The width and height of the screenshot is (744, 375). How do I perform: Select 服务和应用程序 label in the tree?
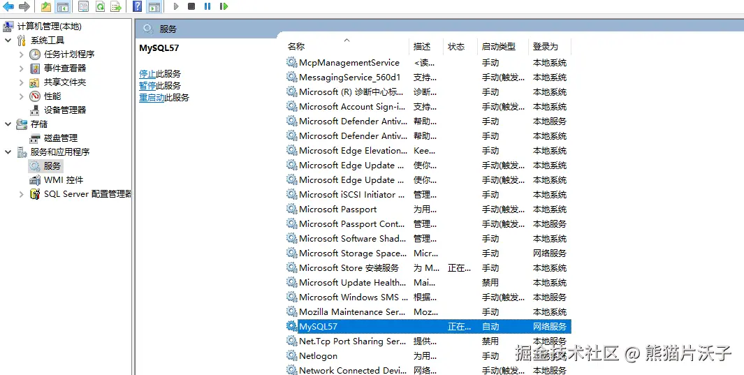[60, 152]
